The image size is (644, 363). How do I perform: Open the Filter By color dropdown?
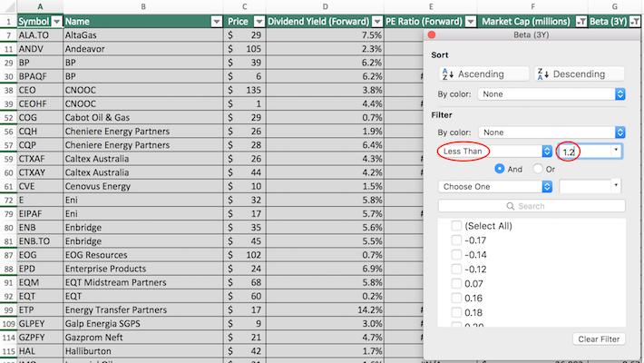(x=552, y=132)
